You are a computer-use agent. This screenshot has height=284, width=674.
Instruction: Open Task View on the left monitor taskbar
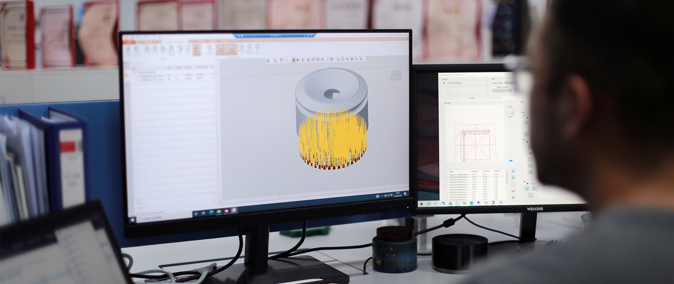(204, 213)
